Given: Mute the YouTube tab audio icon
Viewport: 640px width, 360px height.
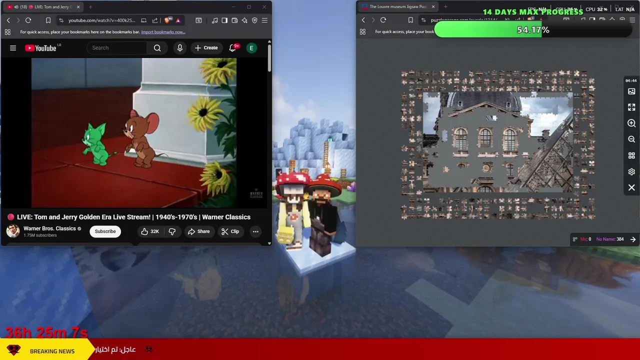Looking at the screenshot, I should (x=16, y=7).
